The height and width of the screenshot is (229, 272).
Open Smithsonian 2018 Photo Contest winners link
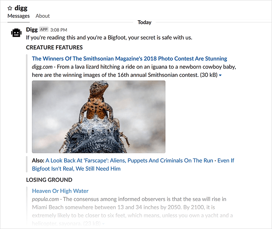[x=129, y=59]
